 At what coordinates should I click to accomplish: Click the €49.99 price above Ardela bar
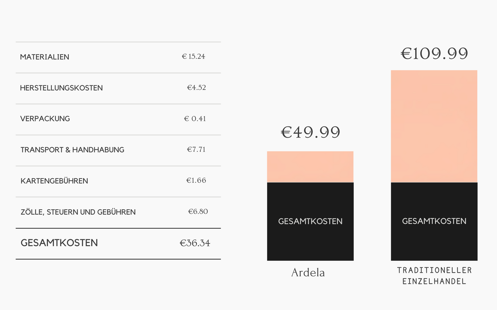(310, 132)
